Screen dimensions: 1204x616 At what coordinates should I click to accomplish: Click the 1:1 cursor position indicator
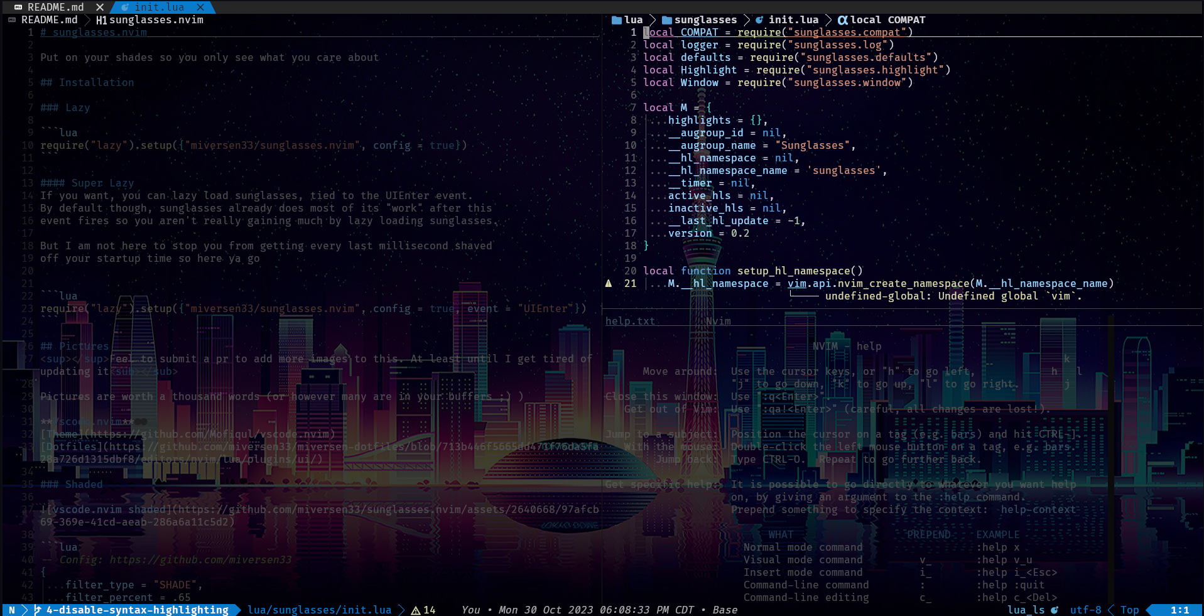pyautogui.click(x=1180, y=610)
